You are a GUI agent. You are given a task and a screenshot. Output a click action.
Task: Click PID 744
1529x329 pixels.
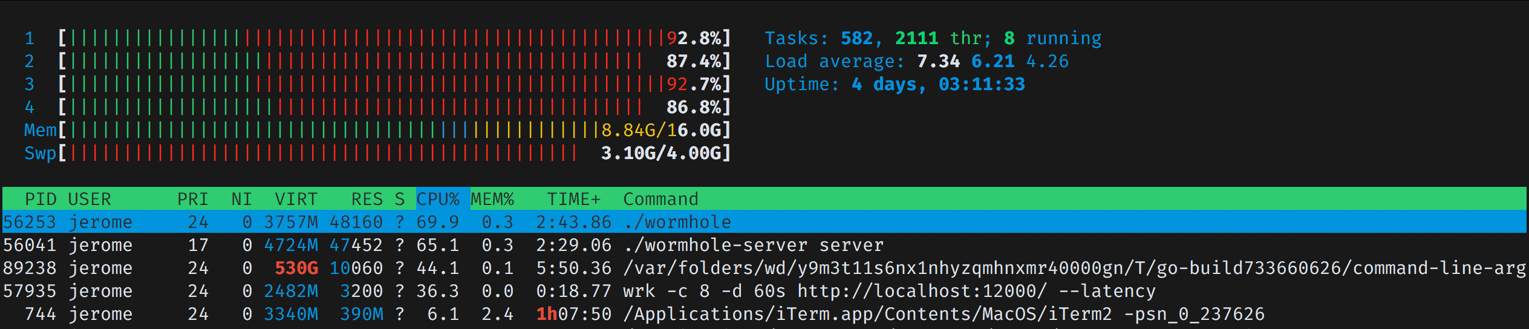click(x=41, y=314)
